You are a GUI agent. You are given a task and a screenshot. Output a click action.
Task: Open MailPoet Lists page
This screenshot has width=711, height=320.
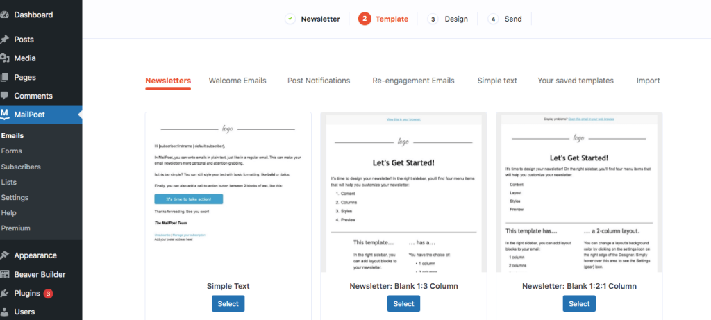tap(9, 182)
